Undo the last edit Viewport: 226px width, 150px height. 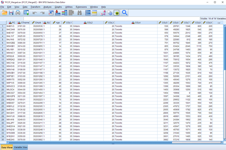[x=34, y=12]
